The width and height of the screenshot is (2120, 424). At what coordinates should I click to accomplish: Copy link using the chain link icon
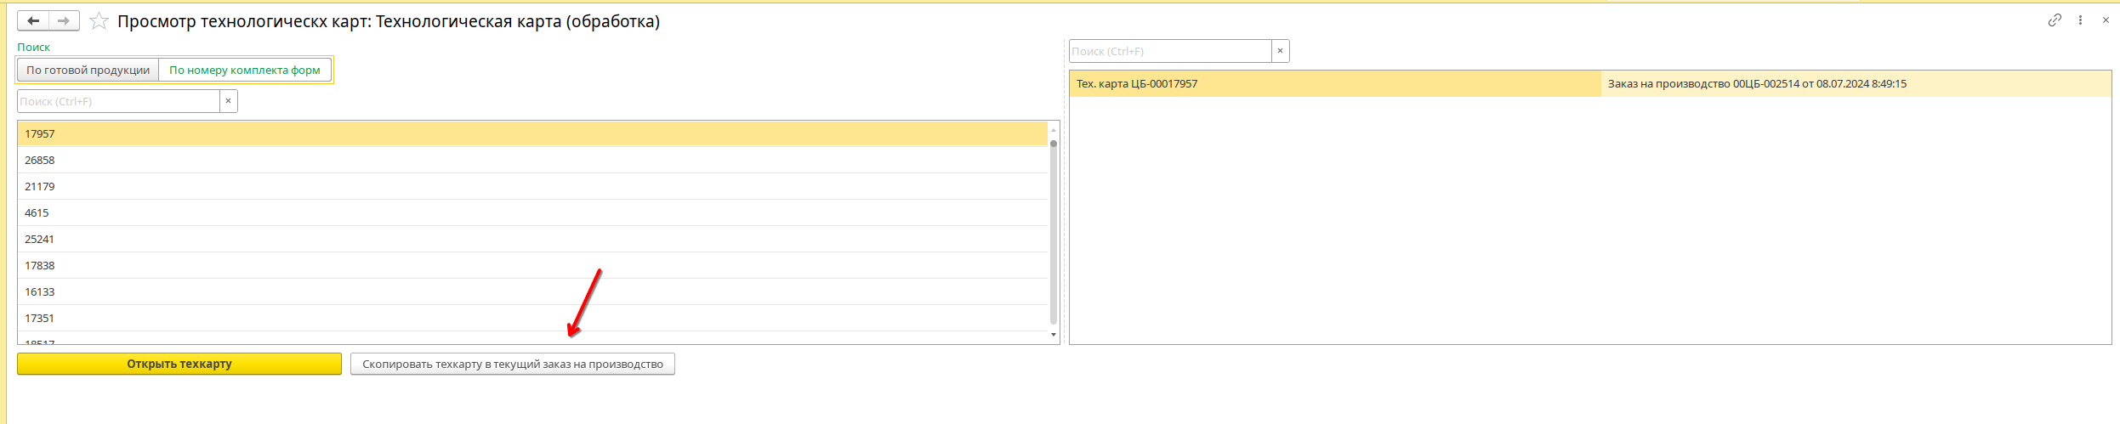pyautogui.click(x=2055, y=20)
